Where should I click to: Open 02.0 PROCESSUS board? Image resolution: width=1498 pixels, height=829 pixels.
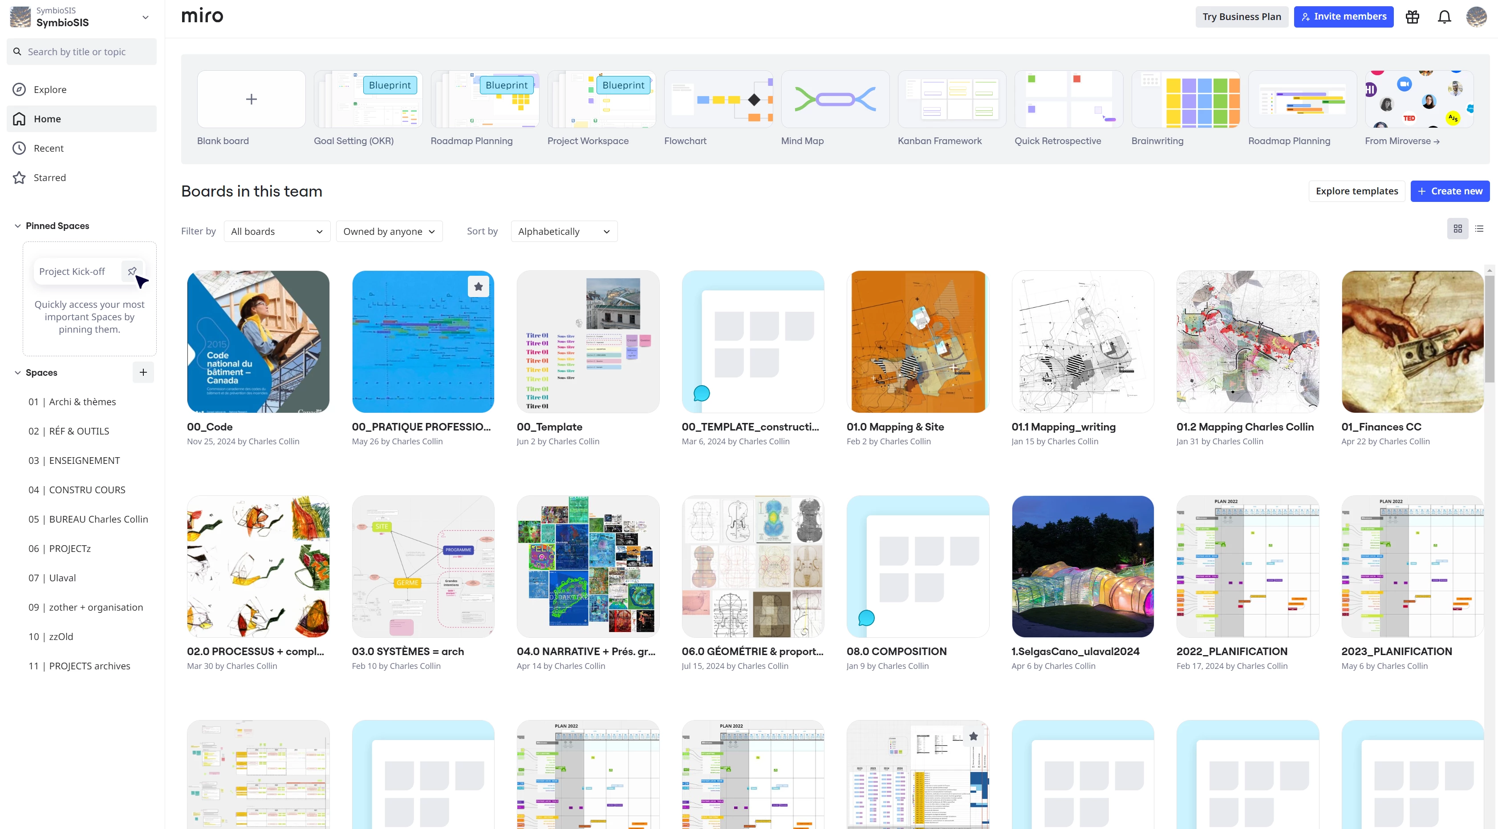coord(258,567)
